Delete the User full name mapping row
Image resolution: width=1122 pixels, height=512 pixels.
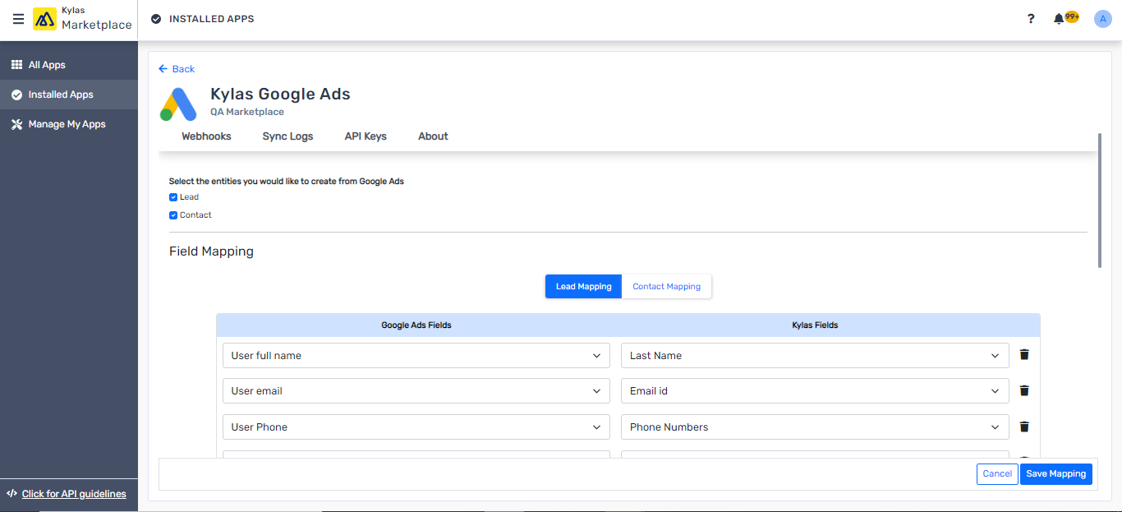tap(1024, 355)
